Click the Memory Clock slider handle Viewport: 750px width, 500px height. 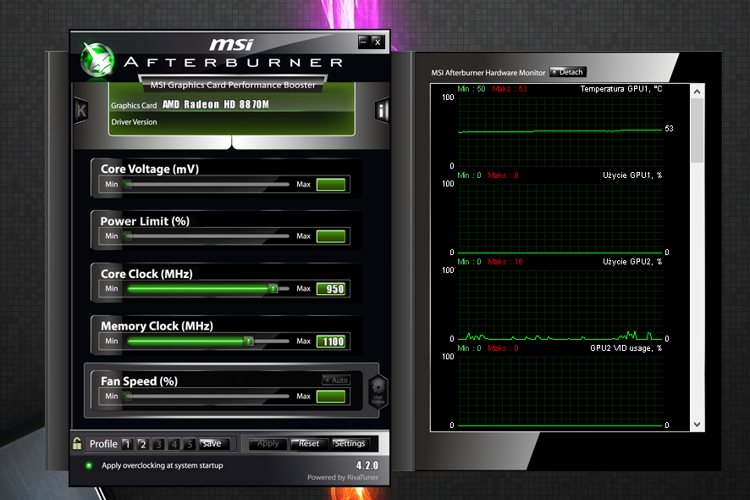[x=248, y=341]
